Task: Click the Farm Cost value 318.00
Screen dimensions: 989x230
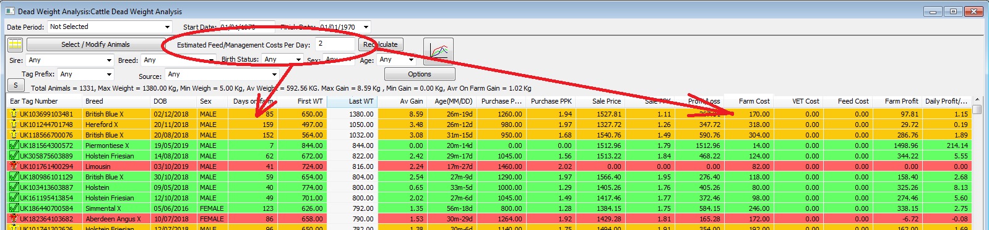Action: [748, 125]
